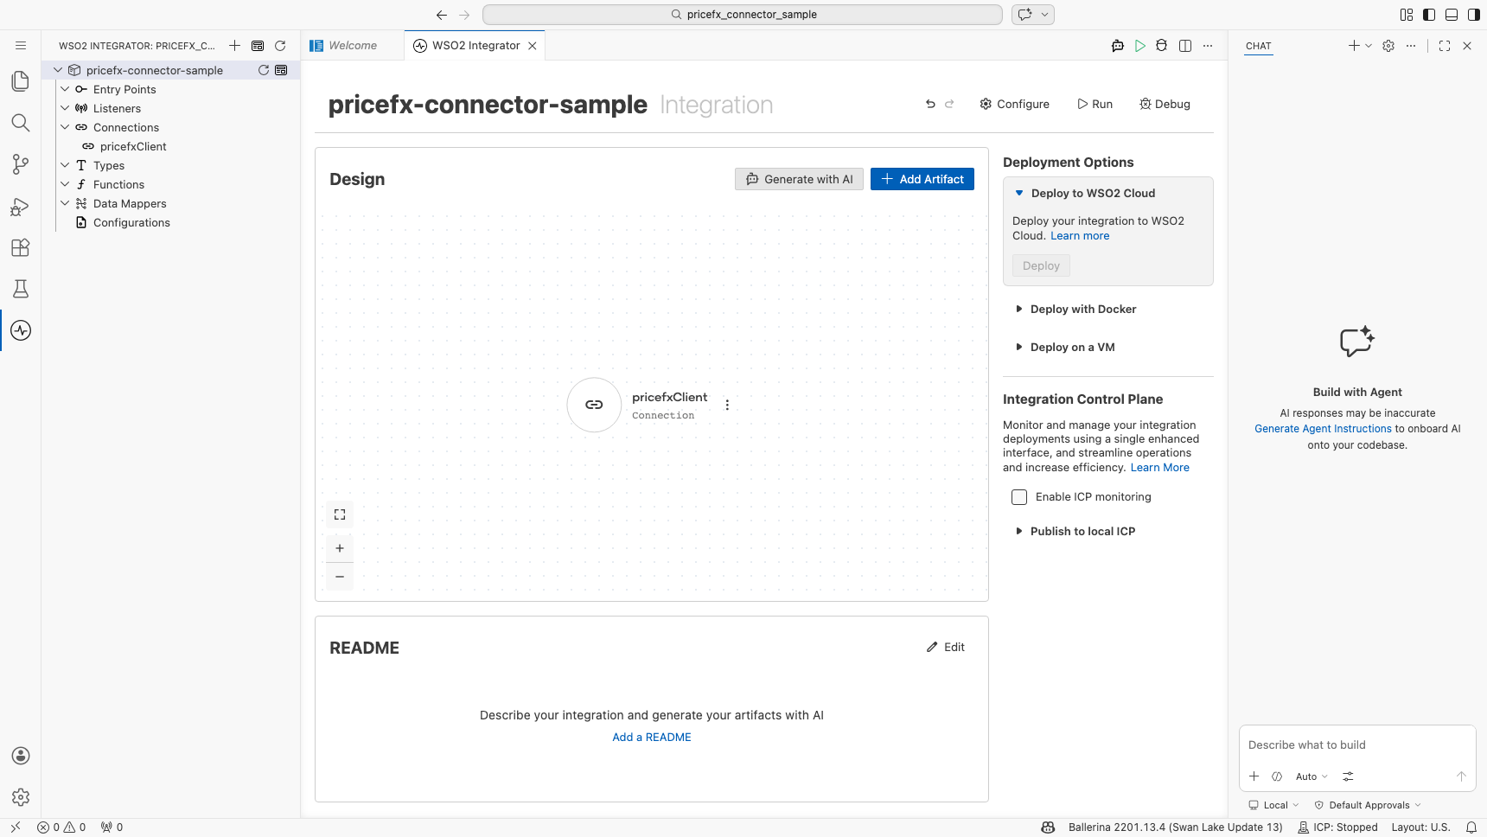The image size is (1487, 837).
Task: Click the Configure button
Action: [x=1014, y=104]
